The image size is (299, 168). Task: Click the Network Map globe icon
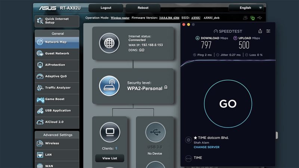click(x=40, y=42)
